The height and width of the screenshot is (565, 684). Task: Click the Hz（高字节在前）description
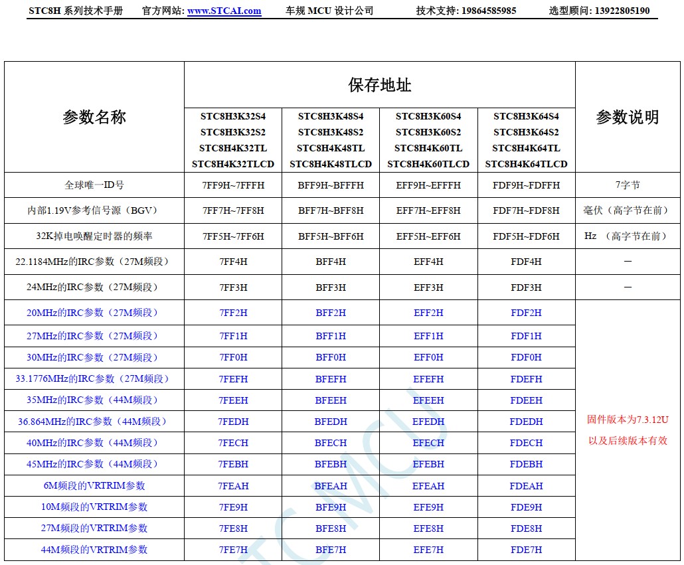click(x=628, y=236)
